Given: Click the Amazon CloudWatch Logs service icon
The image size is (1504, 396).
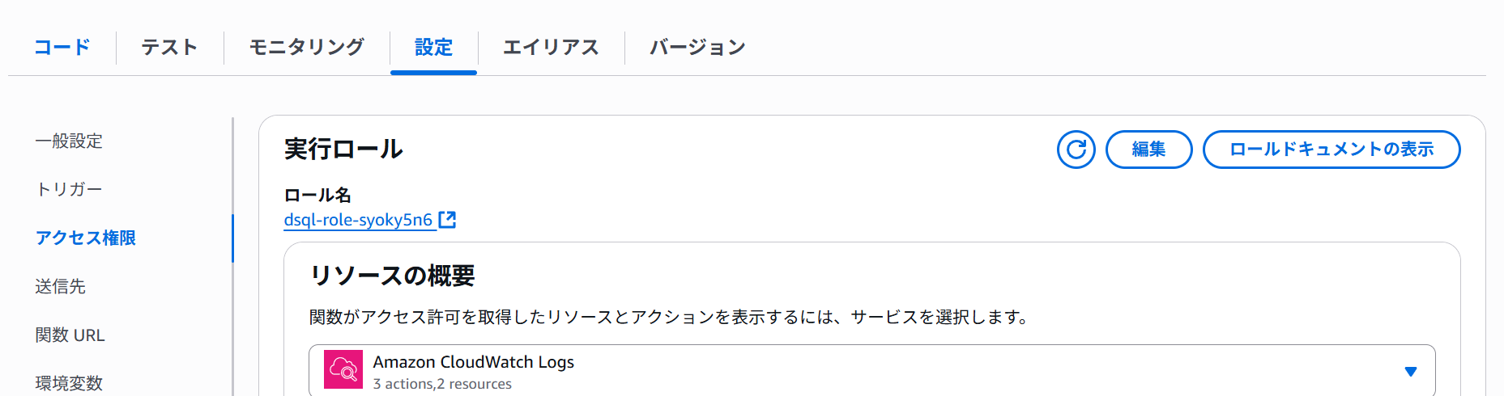Looking at the screenshot, I should pos(343,370).
